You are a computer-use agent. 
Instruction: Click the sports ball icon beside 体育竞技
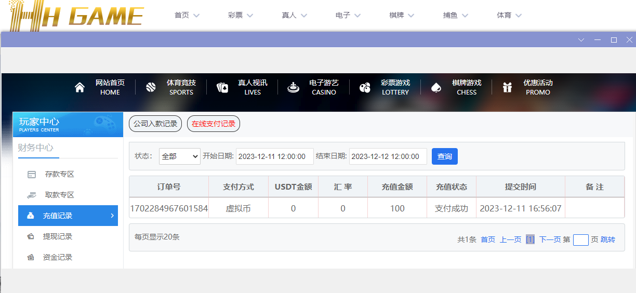pyautogui.click(x=151, y=87)
